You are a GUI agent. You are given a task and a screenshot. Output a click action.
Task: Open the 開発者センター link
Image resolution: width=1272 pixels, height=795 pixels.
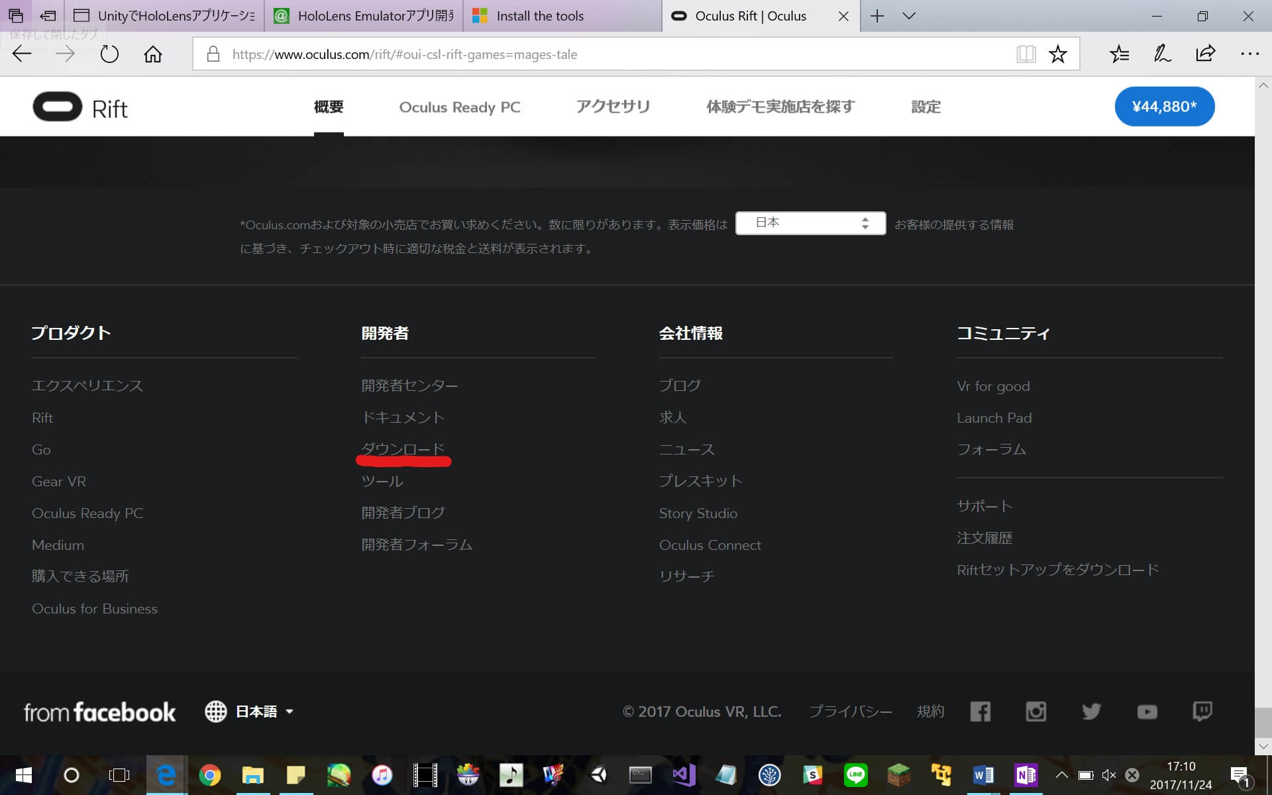point(410,386)
